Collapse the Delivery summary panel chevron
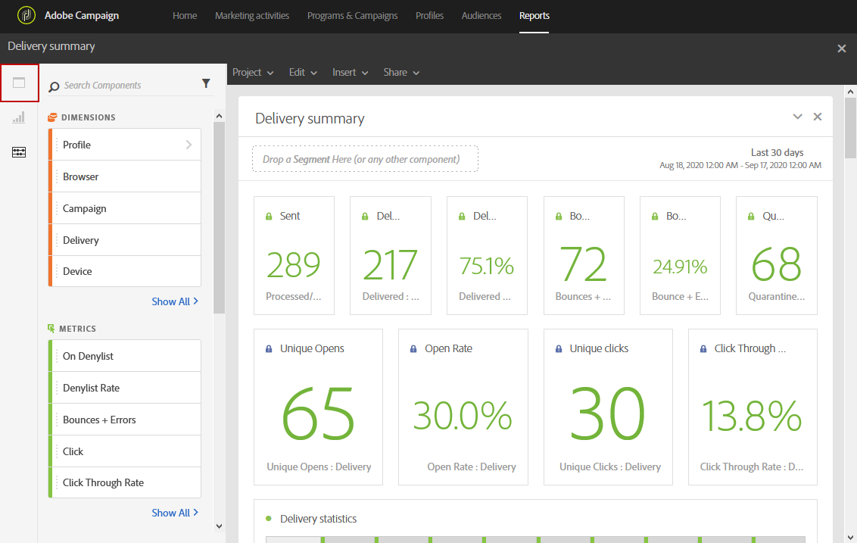The height and width of the screenshot is (543, 857). click(x=797, y=117)
